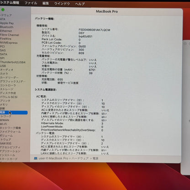Select FireWire in the sidebar
Viewport: 190px width, 190px height.
[x=5, y=39]
